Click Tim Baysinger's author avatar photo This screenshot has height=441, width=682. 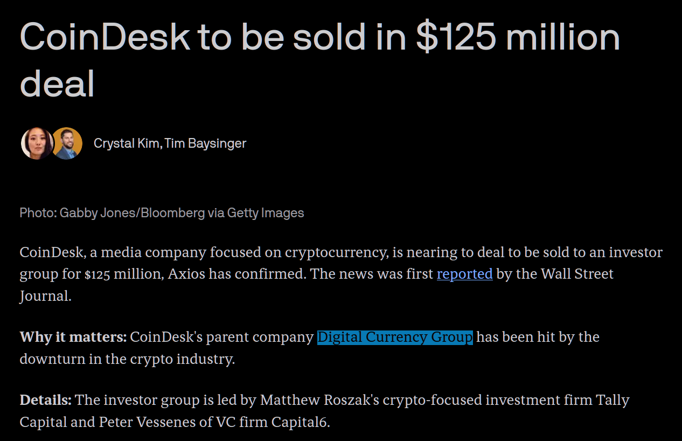tap(67, 143)
